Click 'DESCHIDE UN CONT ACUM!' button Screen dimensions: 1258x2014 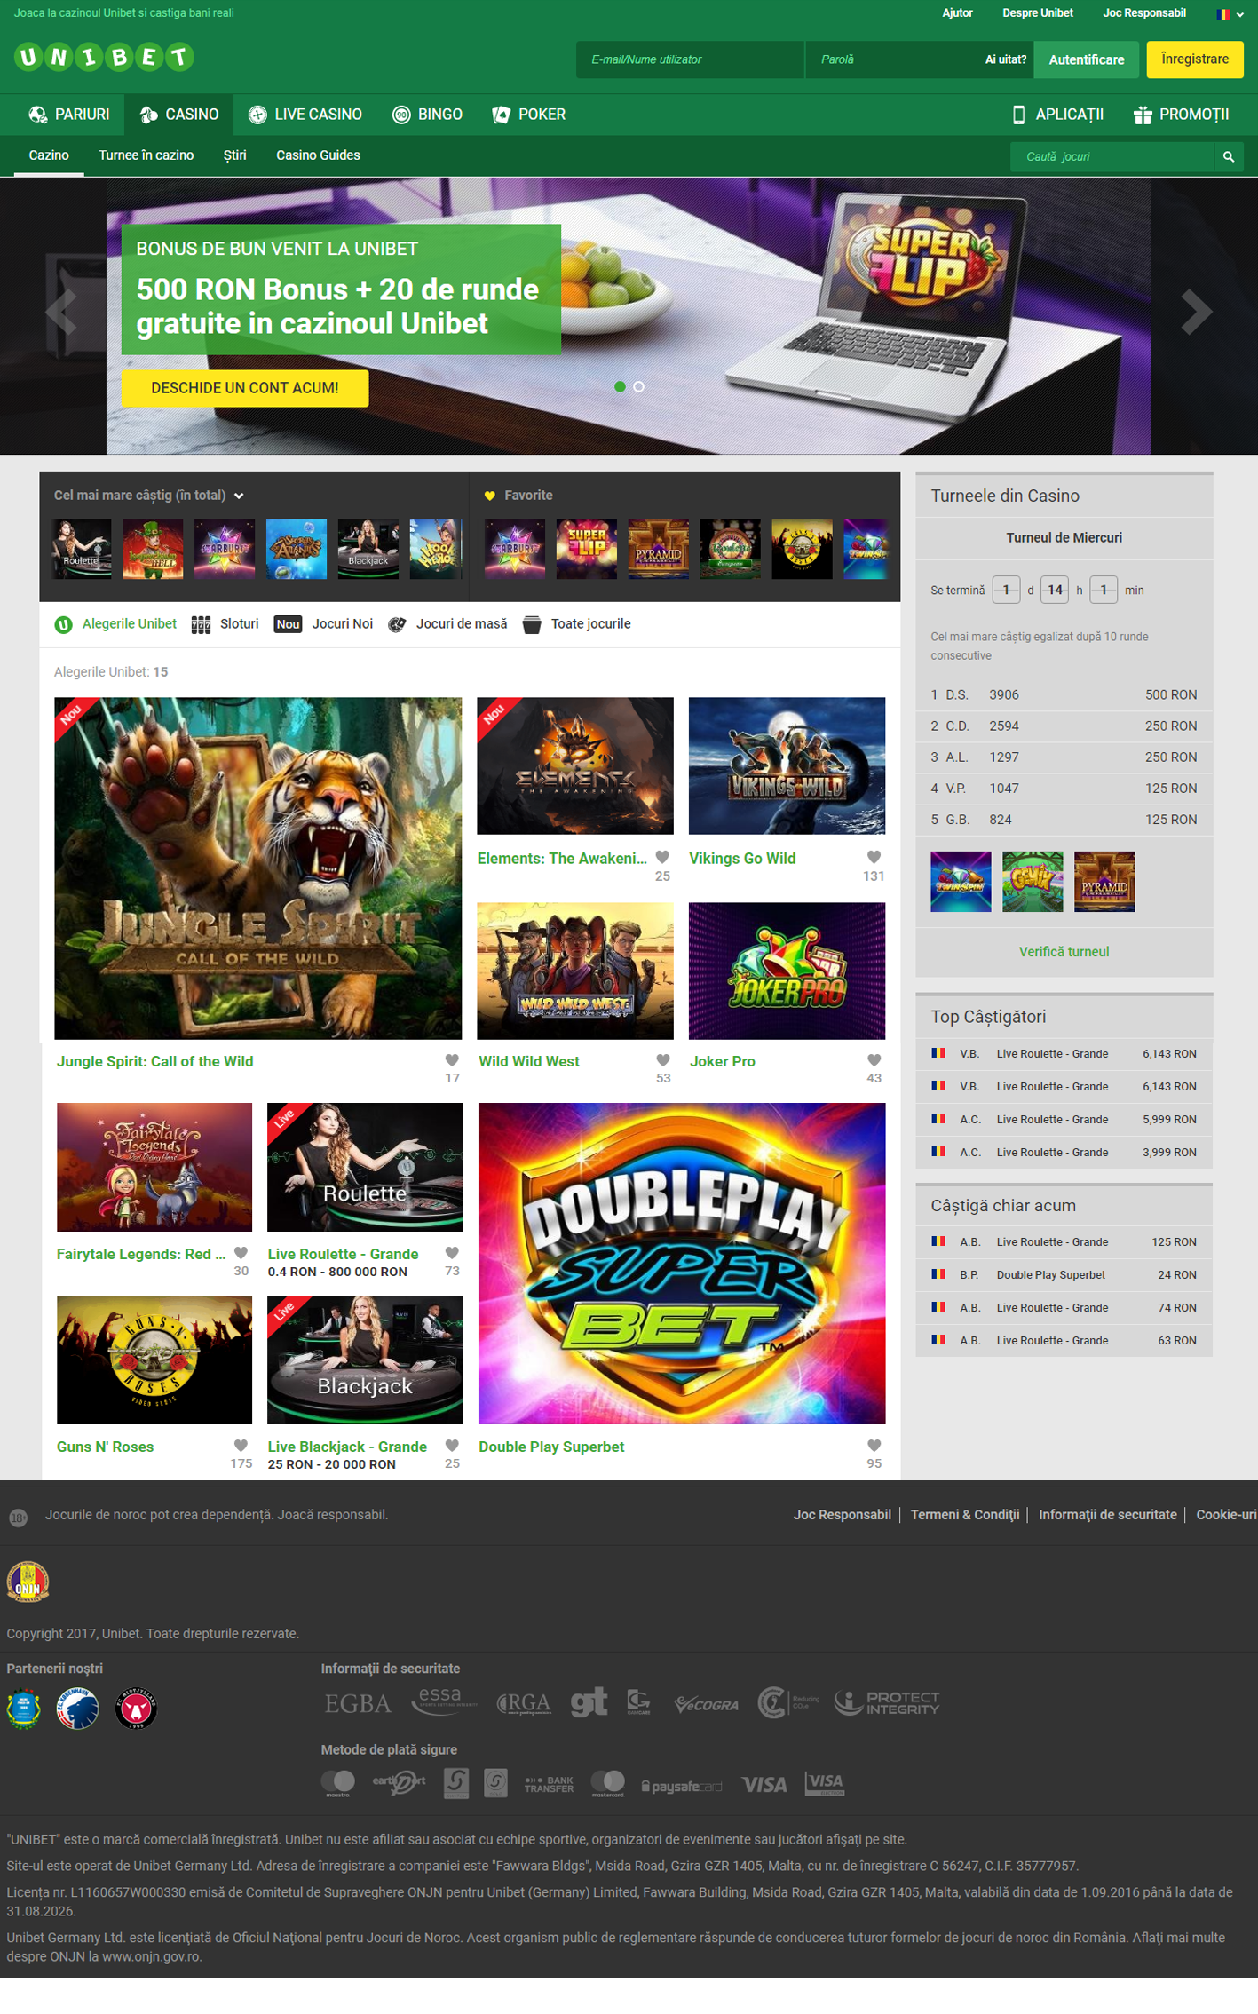click(245, 388)
